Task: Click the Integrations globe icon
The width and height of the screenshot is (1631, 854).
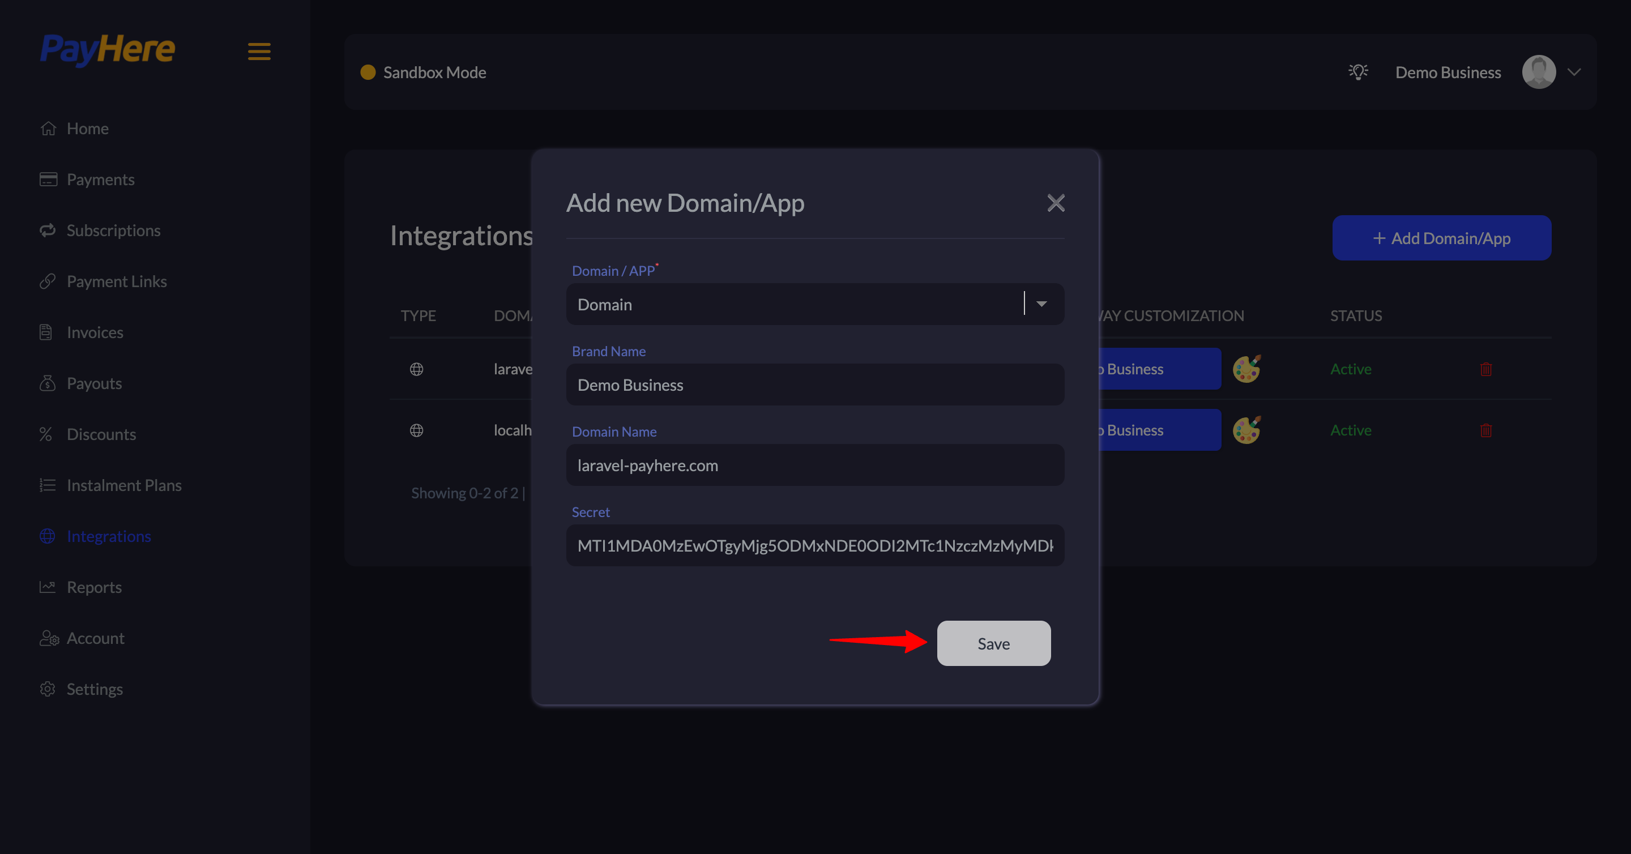Action: click(x=48, y=536)
